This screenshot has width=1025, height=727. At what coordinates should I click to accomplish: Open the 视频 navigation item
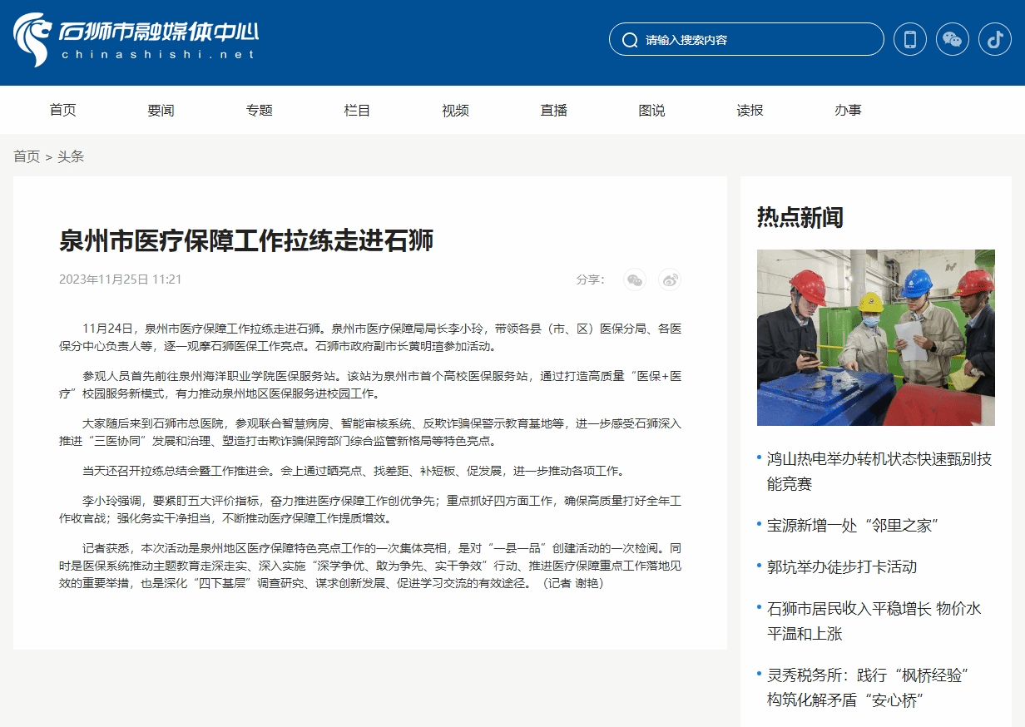[x=455, y=110]
